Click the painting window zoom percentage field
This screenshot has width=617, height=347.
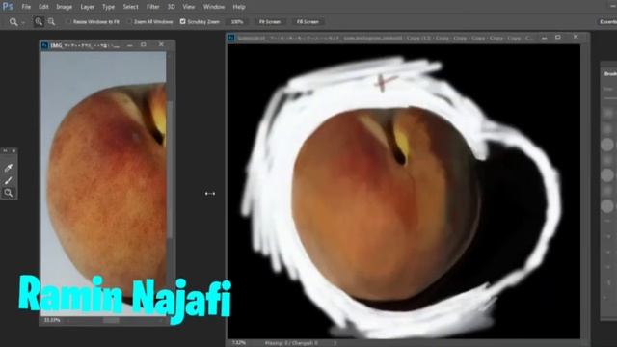[238, 343]
